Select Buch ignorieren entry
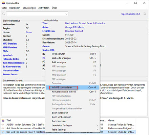Viewport: 149px width, 135px height. click(72, 113)
